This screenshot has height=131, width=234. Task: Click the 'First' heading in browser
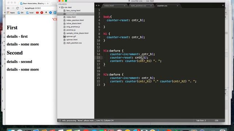[x=12, y=28]
